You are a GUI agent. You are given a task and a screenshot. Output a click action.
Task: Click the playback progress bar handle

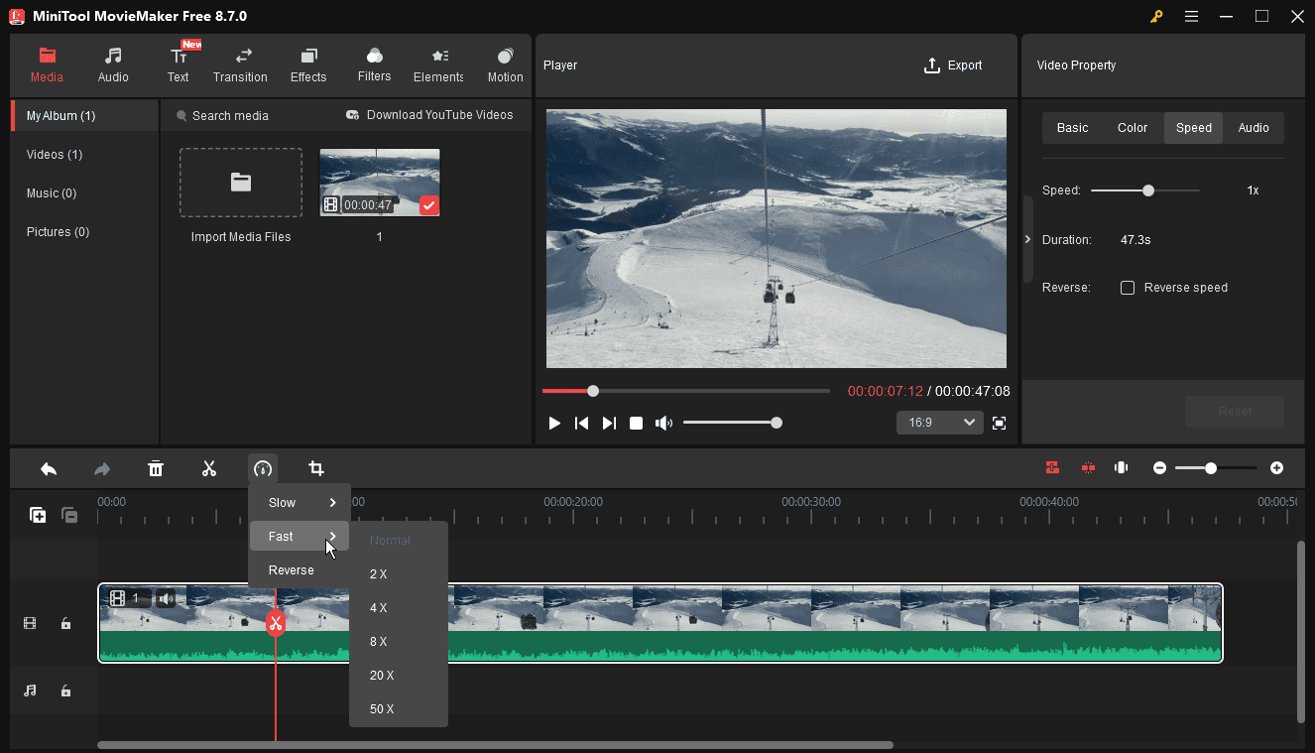click(x=593, y=391)
